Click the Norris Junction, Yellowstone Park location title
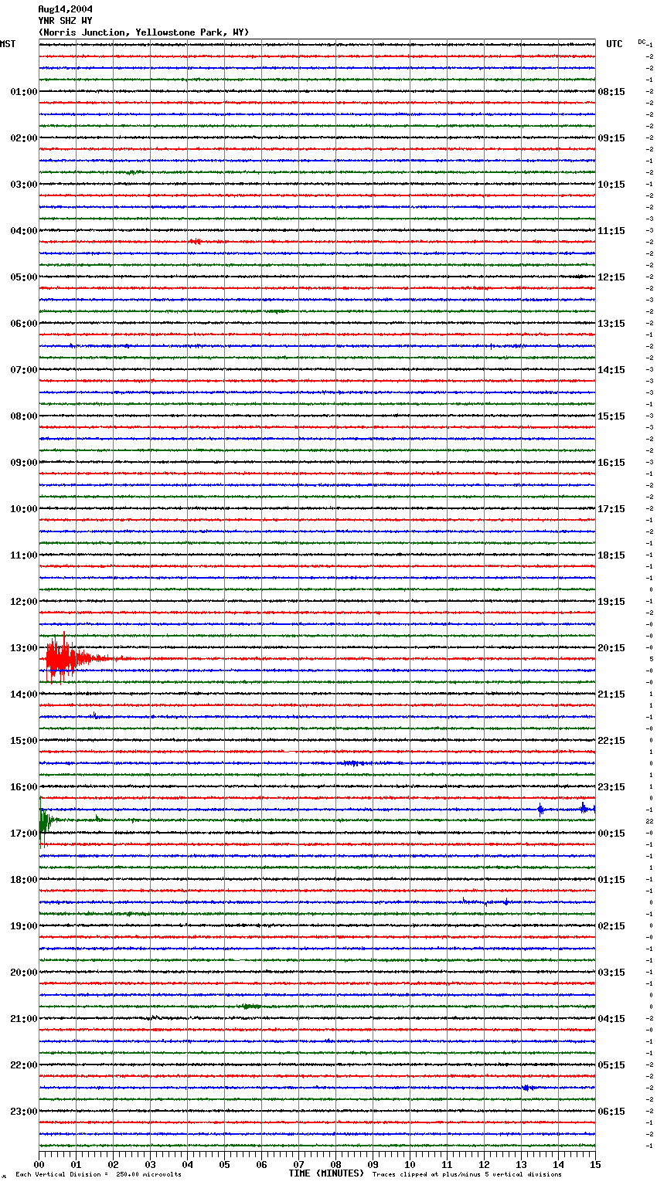 [144, 32]
